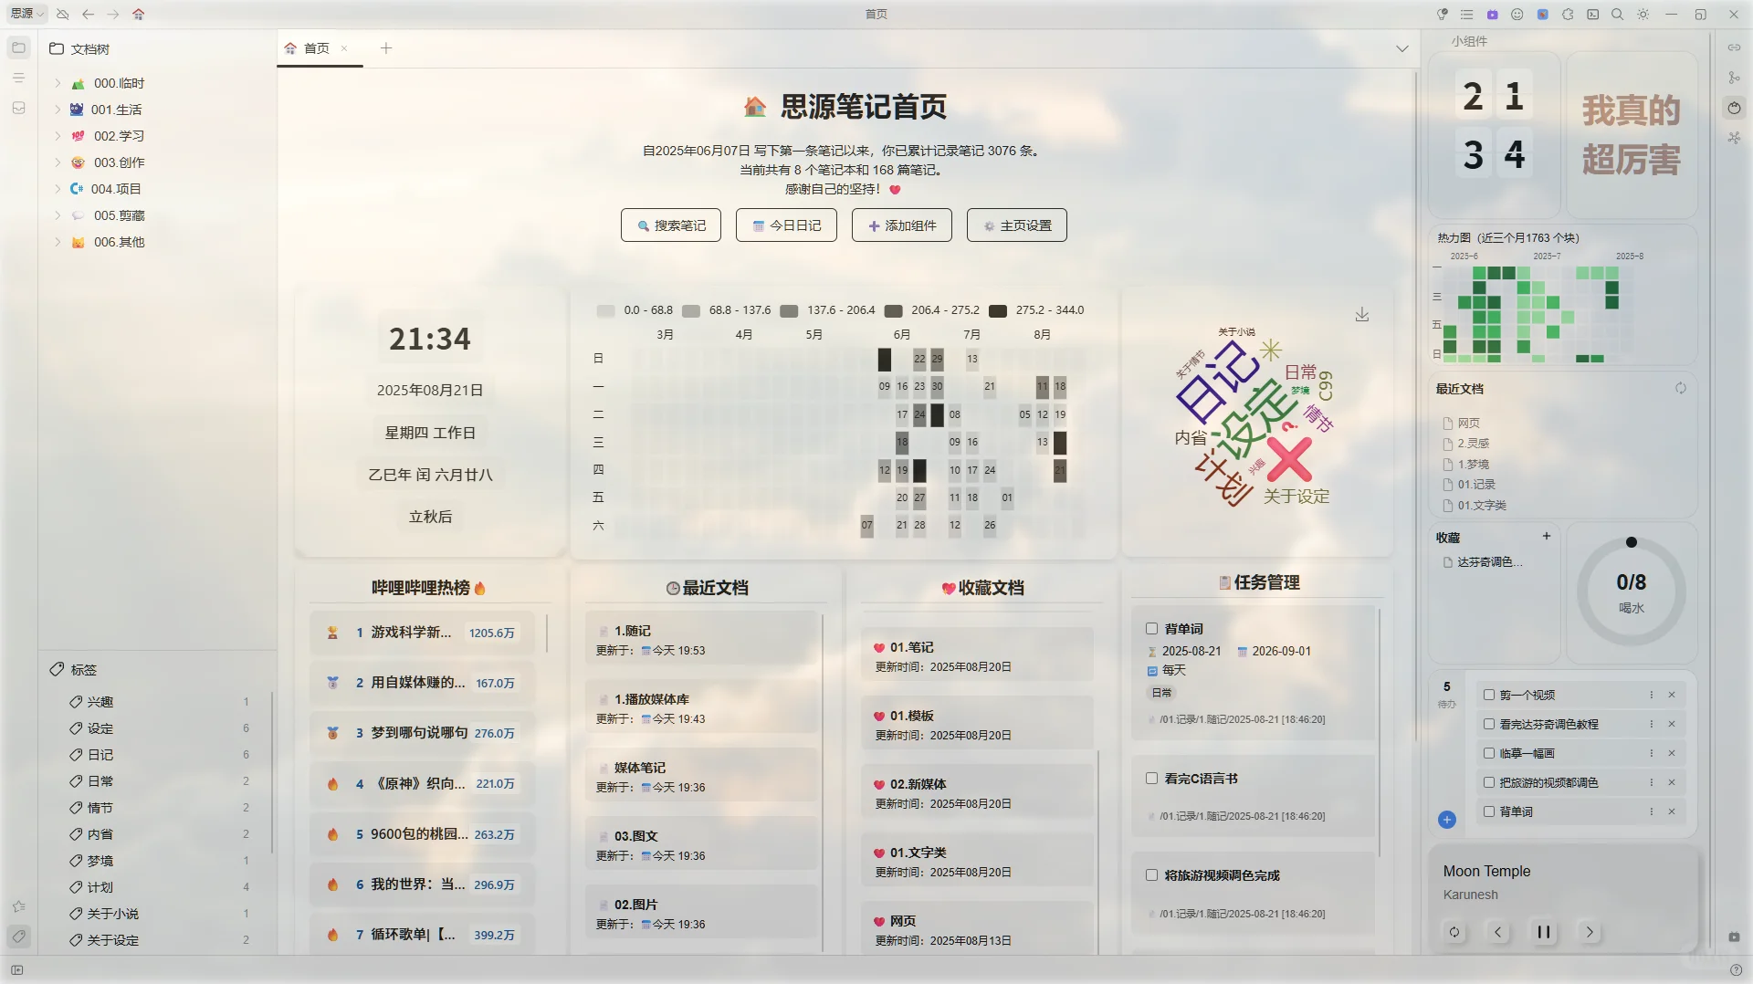The height and width of the screenshot is (984, 1753).
Task: Open the pomodoro timer panel on the right sidebar
Action: tap(1734, 108)
